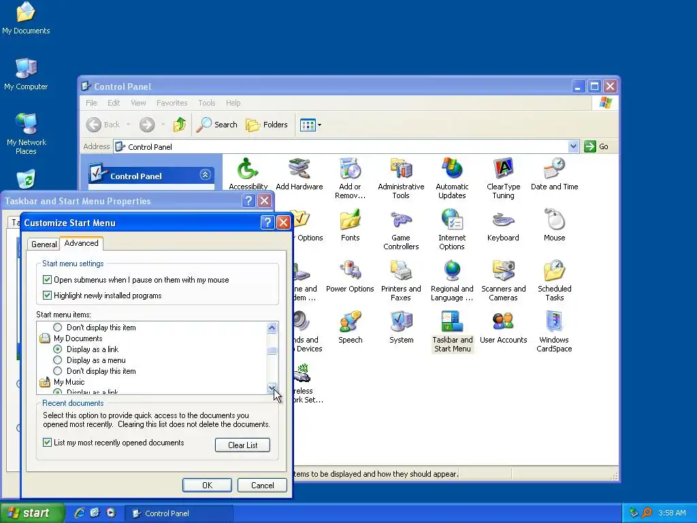Click the Search toolbar button

click(217, 125)
